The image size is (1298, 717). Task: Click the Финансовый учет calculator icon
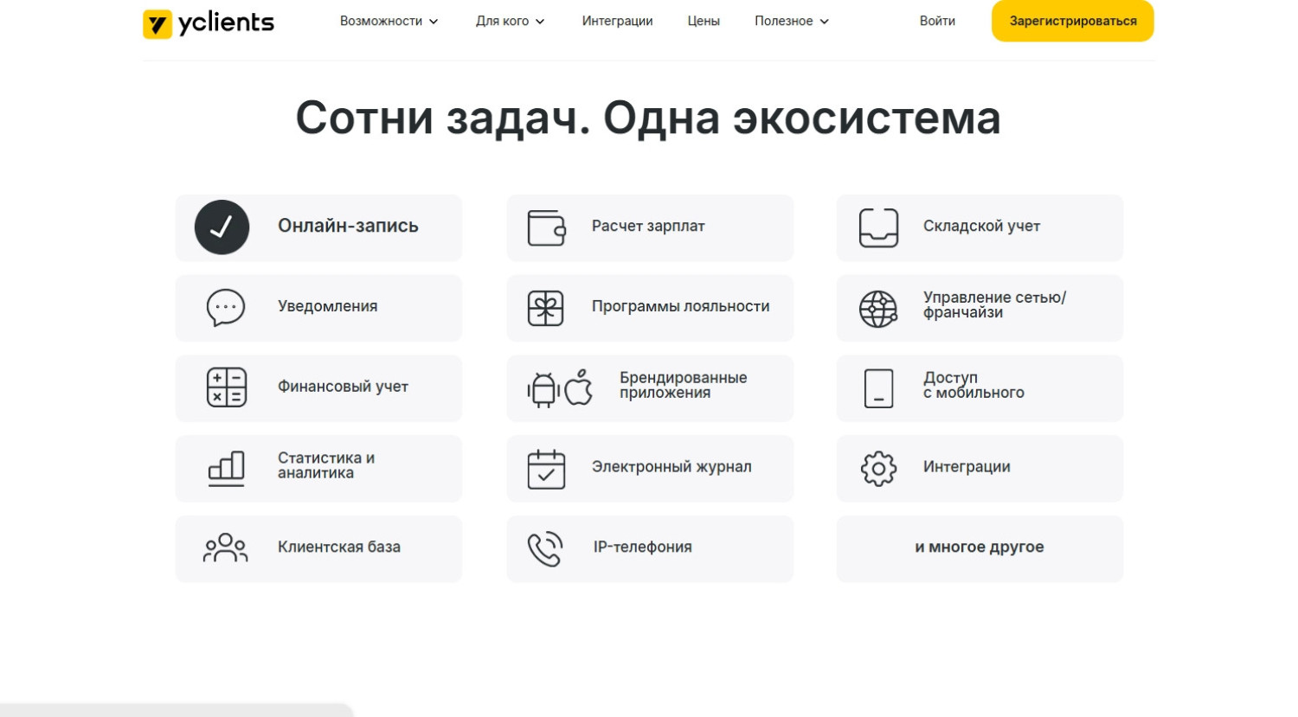click(227, 387)
